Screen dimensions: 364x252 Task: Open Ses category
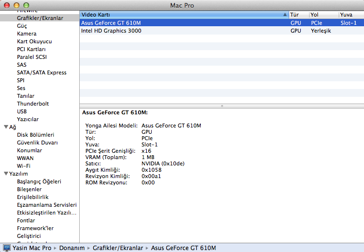(x=21, y=88)
